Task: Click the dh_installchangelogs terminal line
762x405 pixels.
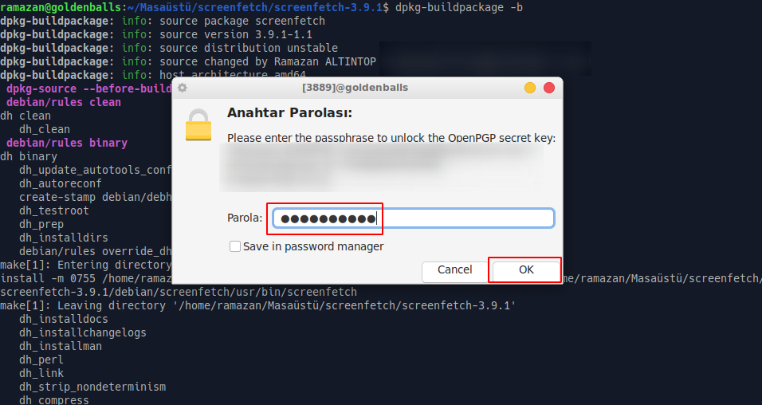Action: click(x=83, y=332)
